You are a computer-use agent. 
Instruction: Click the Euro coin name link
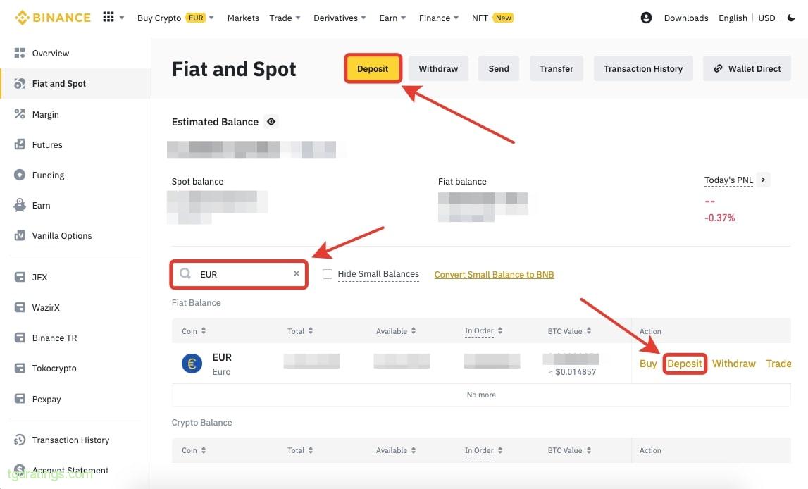point(221,371)
